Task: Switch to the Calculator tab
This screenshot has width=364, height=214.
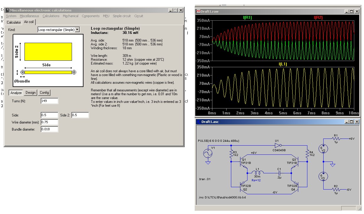Action: [14, 22]
